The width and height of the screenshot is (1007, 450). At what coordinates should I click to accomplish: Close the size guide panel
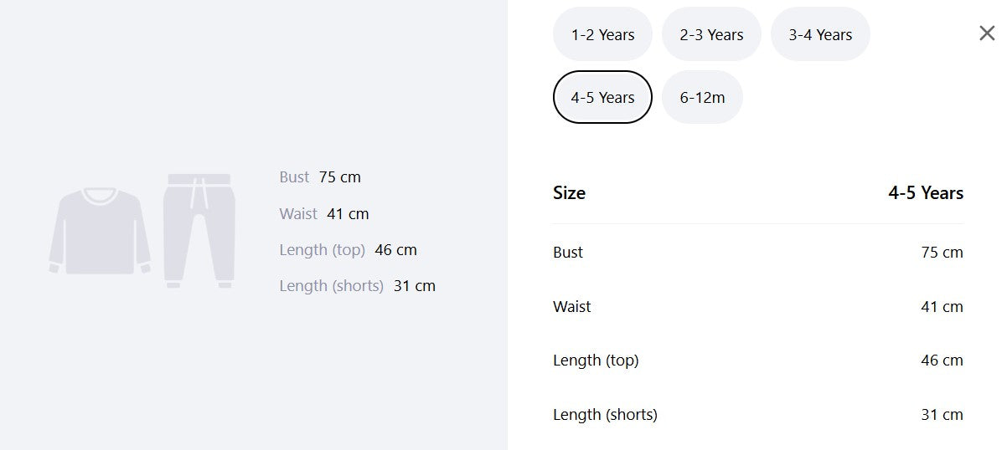click(987, 33)
